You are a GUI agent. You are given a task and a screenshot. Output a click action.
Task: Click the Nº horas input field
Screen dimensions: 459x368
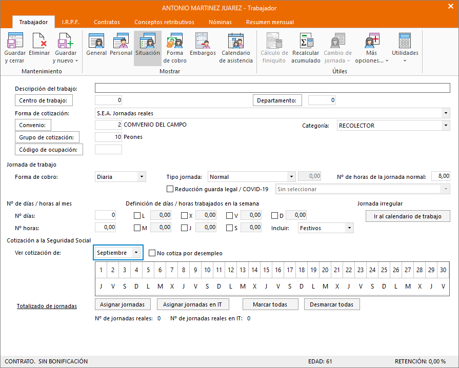pyautogui.click(x=105, y=227)
